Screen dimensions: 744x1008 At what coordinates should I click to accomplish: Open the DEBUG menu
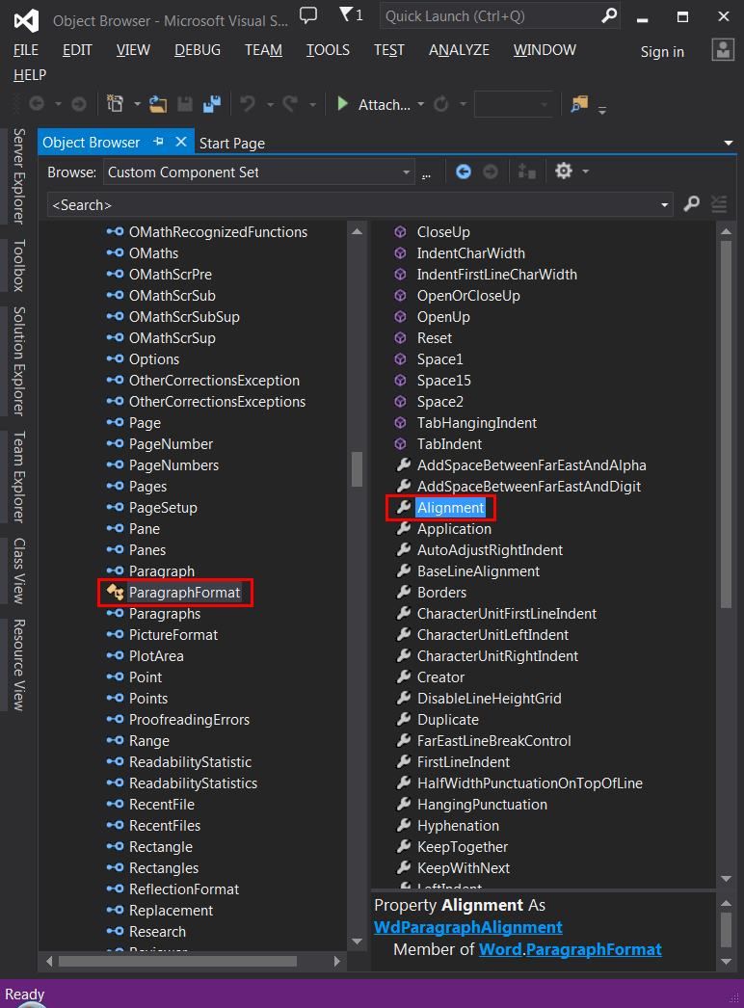tap(198, 50)
